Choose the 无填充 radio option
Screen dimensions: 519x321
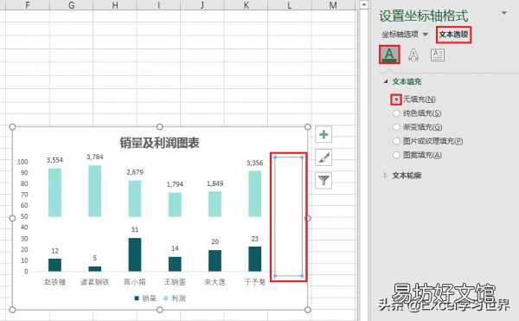(x=396, y=100)
